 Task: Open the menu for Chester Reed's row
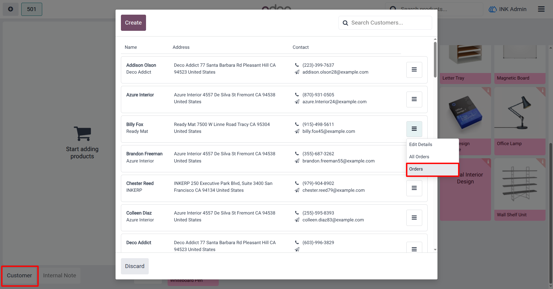(414, 188)
